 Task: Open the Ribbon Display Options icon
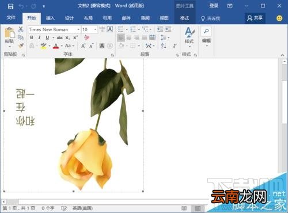coord(230,6)
